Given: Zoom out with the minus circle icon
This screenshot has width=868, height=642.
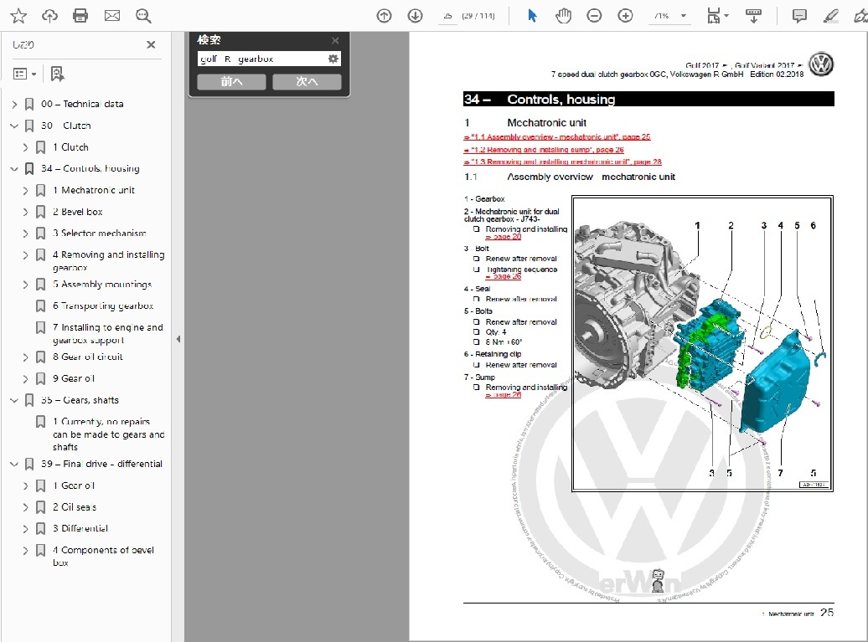Looking at the screenshot, I should pos(594,15).
